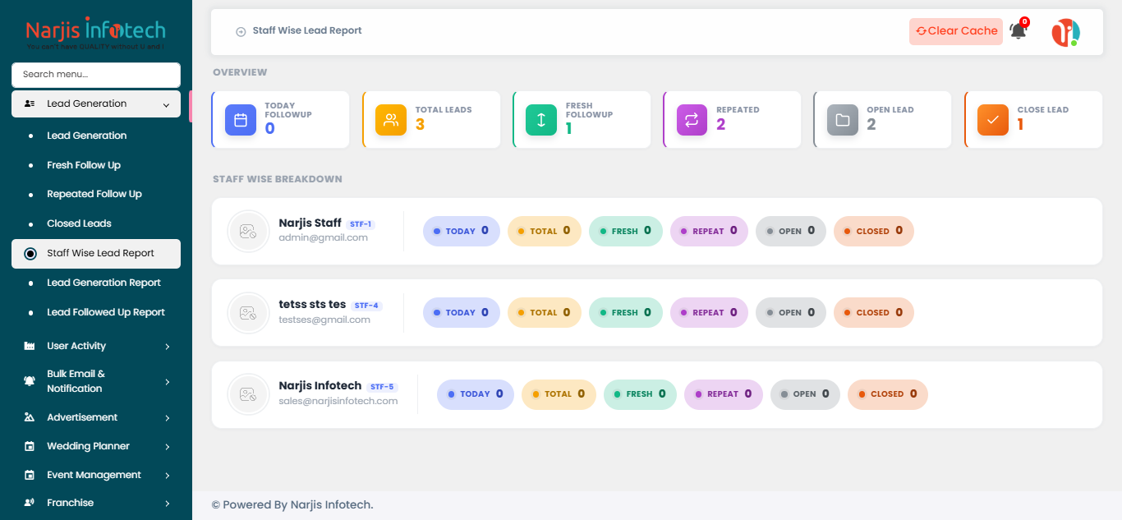This screenshot has width=1122, height=520.
Task: Open Repeated Follow Up page
Action: pos(96,194)
